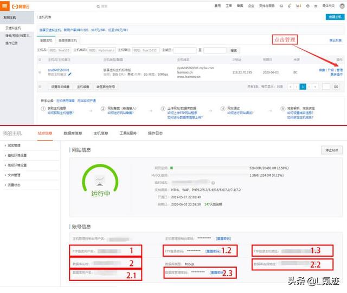The height and width of the screenshot is (293, 347).
Task: Open 主机使用指南 guide link
Action: (x=65, y=101)
